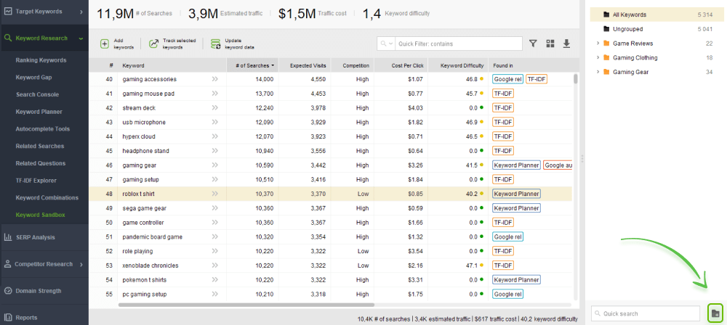
Task: Switch view using the grid layout icon
Action: (550, 44)
